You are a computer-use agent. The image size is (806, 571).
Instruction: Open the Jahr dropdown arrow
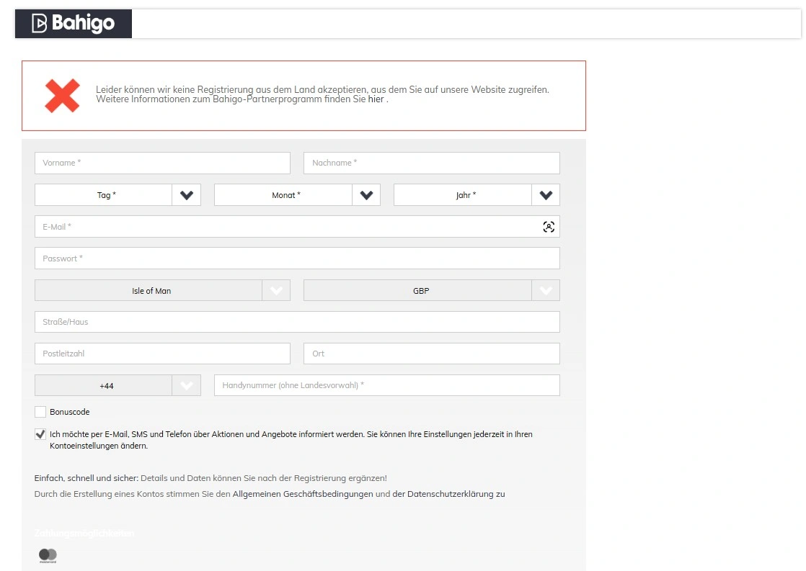[x=546, y=195]
